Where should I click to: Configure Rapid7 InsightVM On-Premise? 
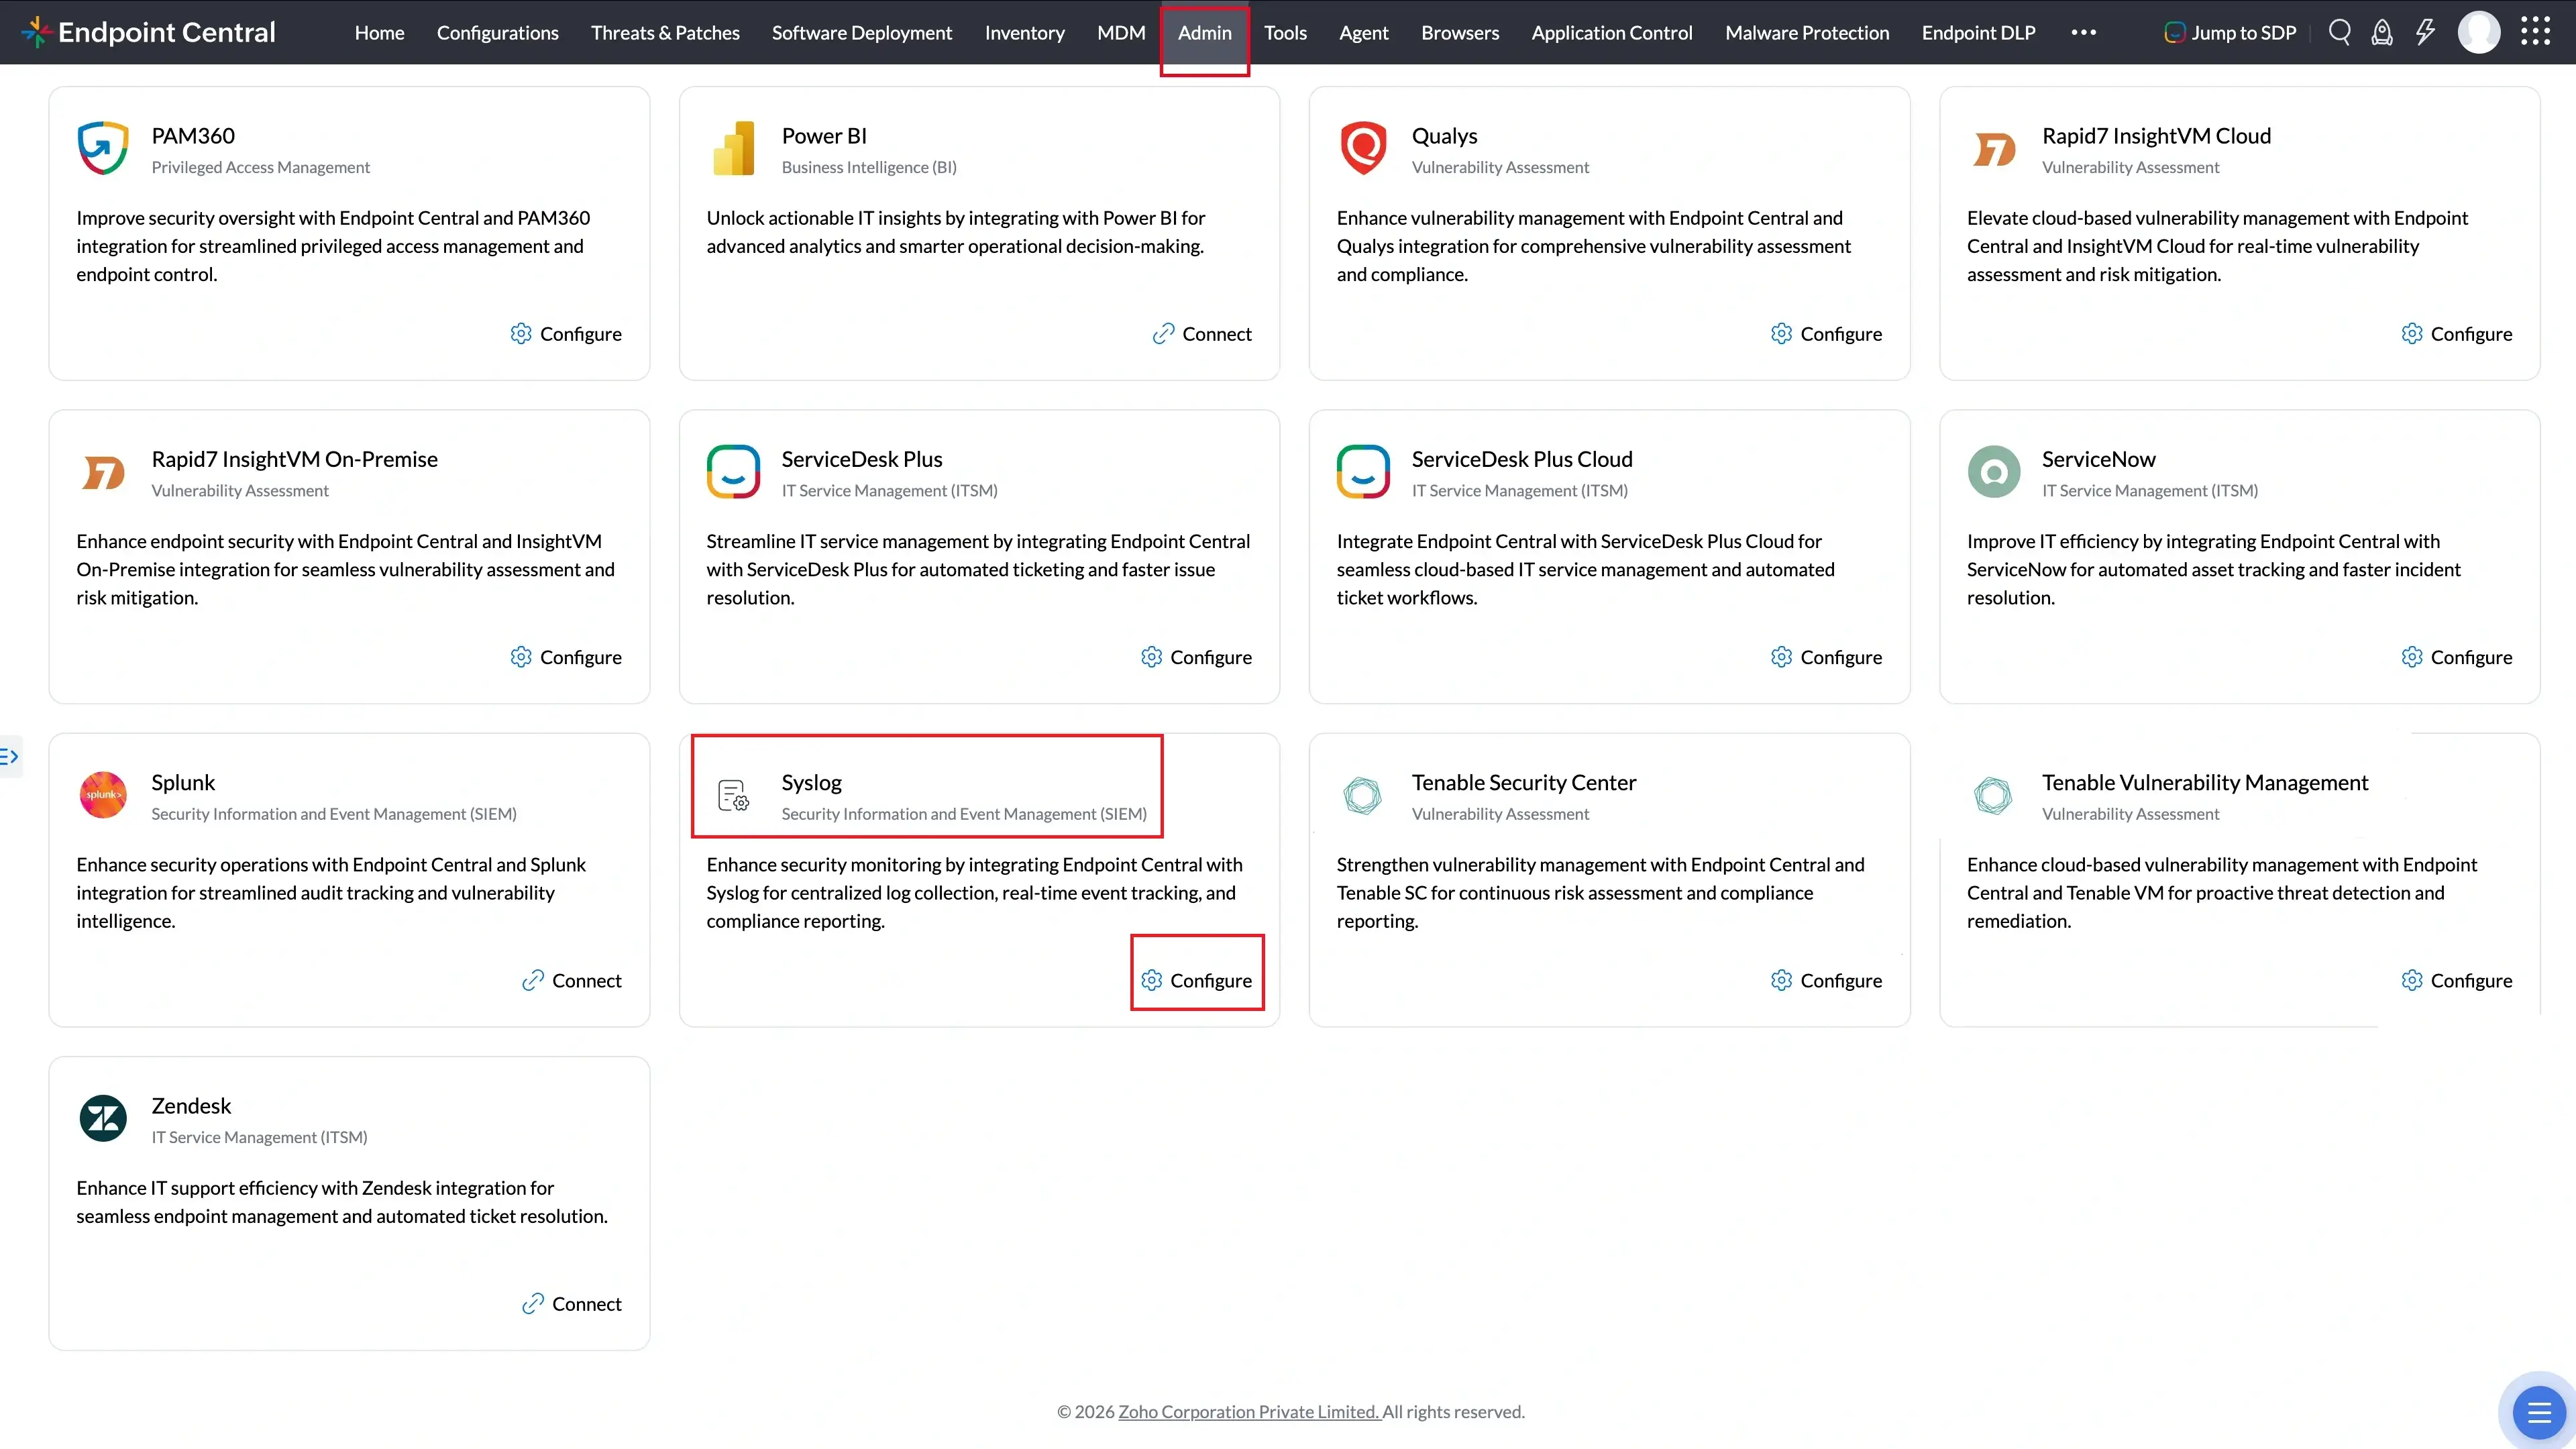coord(566,657)
